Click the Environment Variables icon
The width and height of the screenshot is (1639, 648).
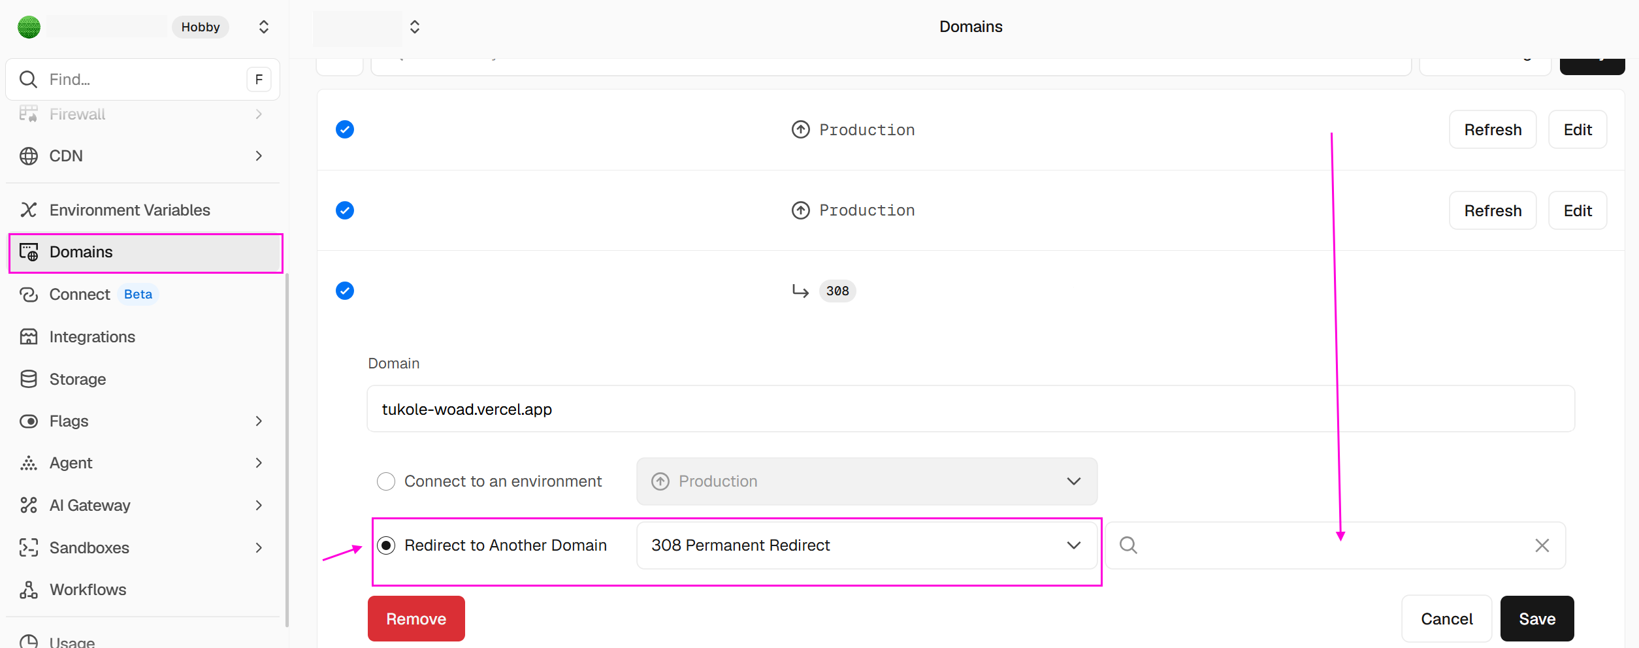(x=29, y=210)
